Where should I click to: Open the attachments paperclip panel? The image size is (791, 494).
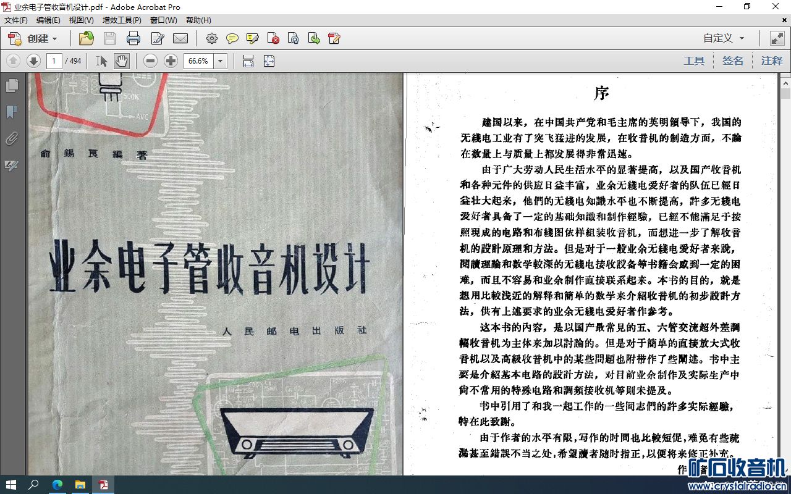(x=12, y=138)
